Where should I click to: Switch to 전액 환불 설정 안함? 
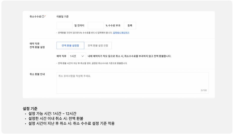point(98,46)
